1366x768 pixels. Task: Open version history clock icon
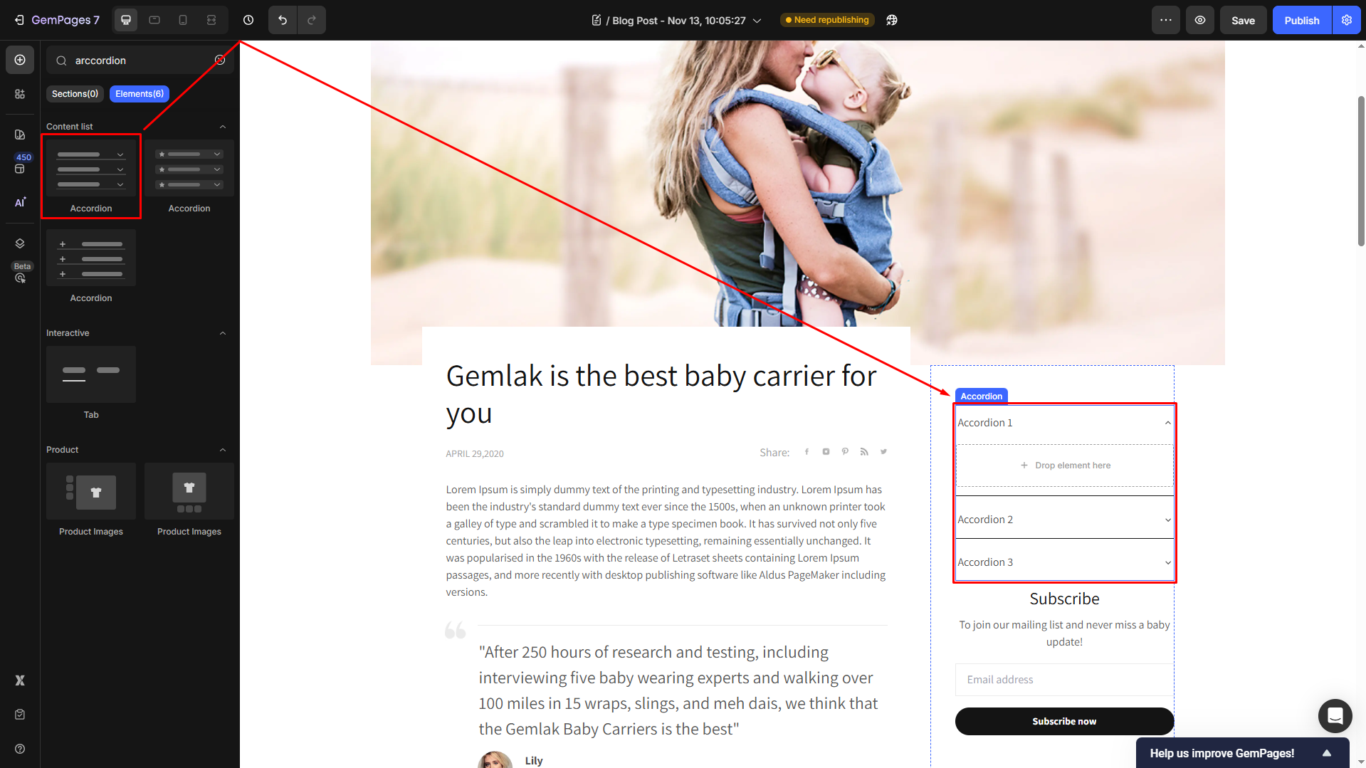248,20
